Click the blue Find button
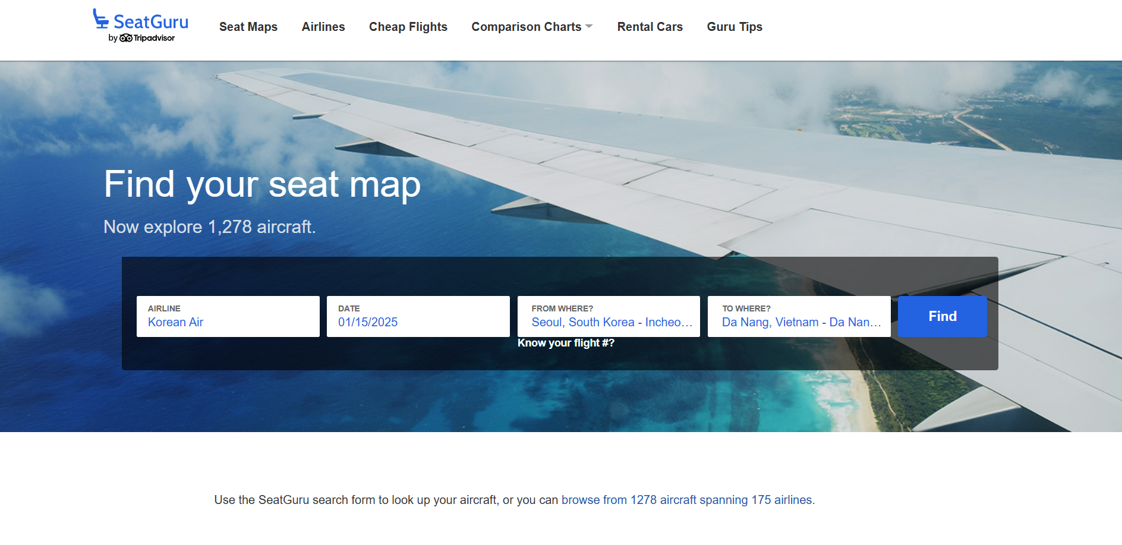This screenshot has height=545, width=1122. pos(943,316)
